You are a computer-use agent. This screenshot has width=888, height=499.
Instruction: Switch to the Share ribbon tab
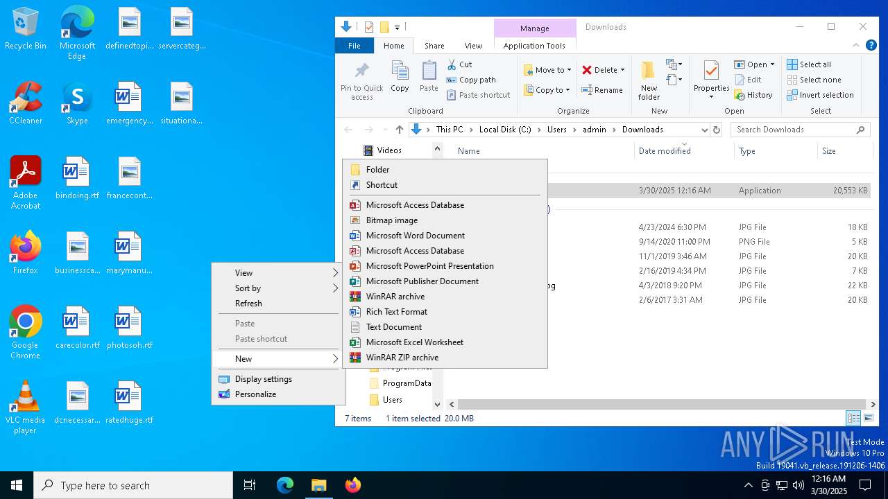point(434,46)
